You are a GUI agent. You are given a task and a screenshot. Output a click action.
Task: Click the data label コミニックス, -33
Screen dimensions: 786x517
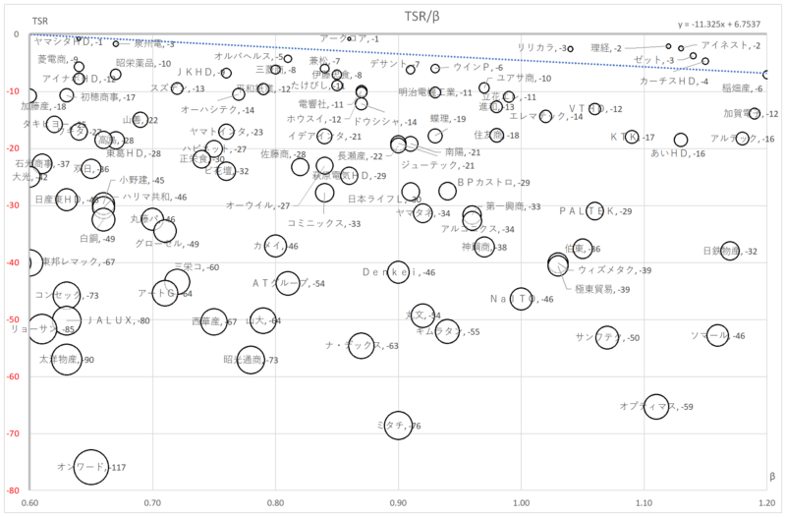[324, 223]
